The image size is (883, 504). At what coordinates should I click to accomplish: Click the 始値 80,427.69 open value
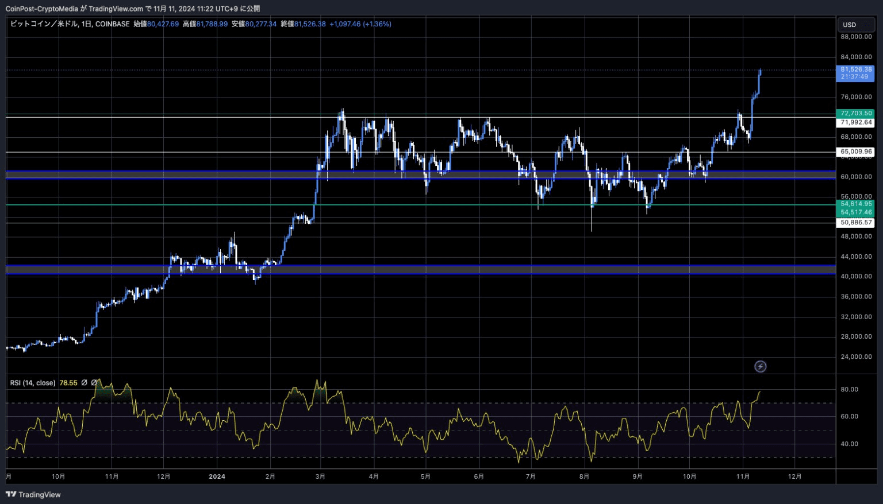156,24
